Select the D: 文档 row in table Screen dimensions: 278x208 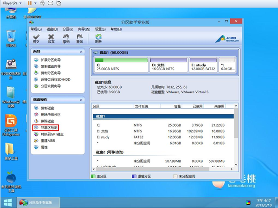click(163, 131)
